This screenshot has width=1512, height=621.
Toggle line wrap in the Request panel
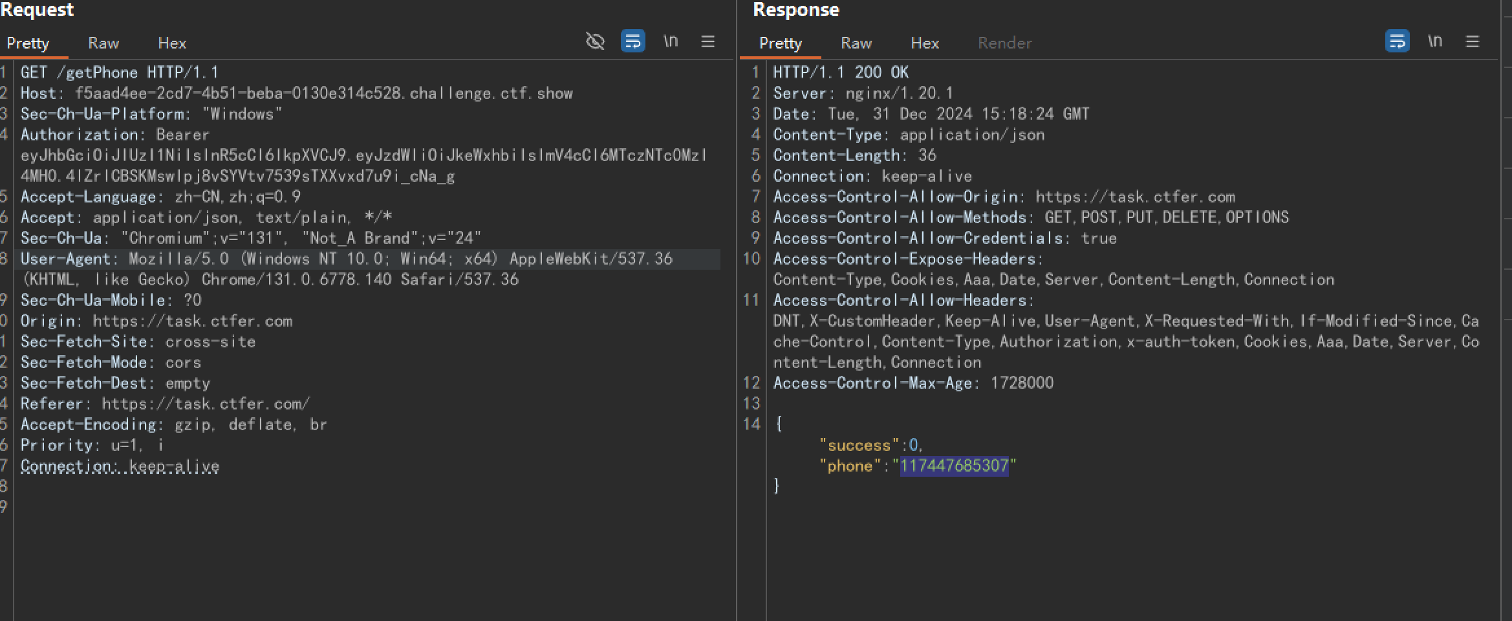click(x=632, y=41)
